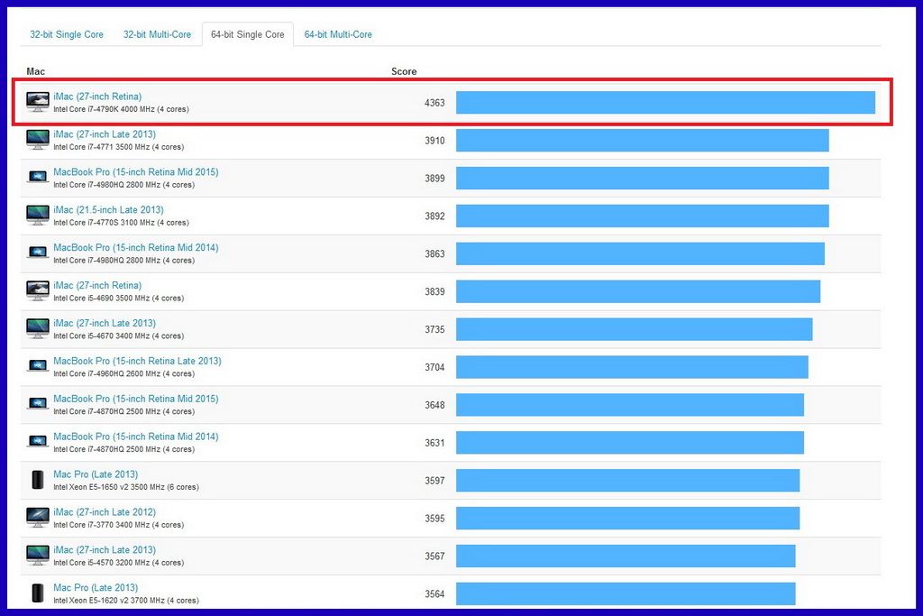Click text "Intel Xeon E5-1650 v2 3500 MHz (6 cores)"
Screen dimensions: 923x616
(126, 487)
